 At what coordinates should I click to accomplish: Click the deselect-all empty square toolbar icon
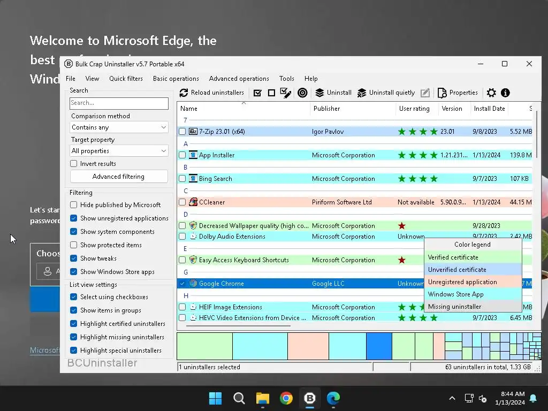coord(271,93)
